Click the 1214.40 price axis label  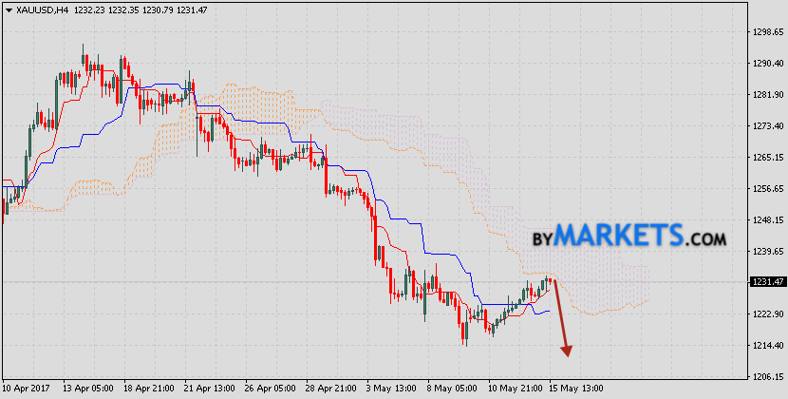point(765,346)
